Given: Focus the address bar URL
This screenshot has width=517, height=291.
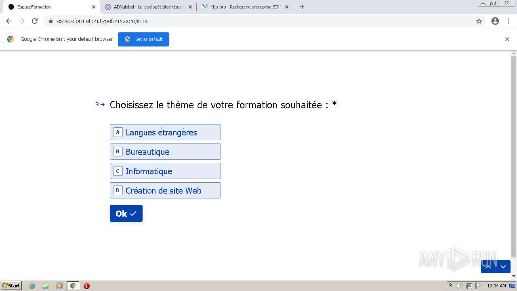Looking at the screenshot, I should pyautogui.click(x=103, y=21).
